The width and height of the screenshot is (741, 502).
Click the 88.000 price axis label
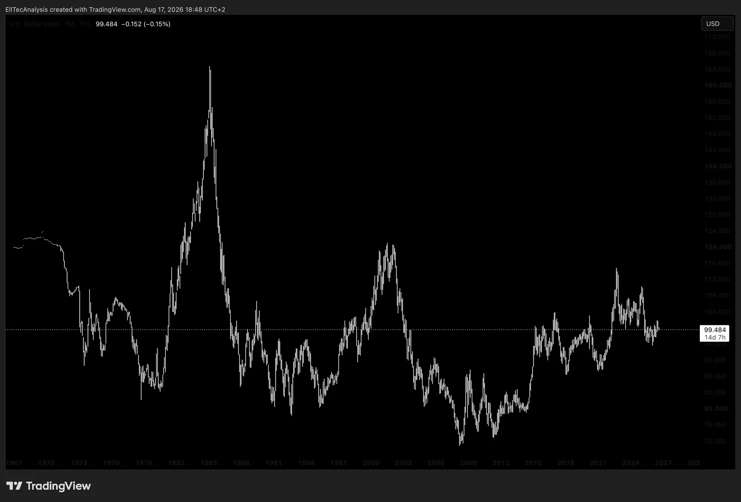coord(715,376)
